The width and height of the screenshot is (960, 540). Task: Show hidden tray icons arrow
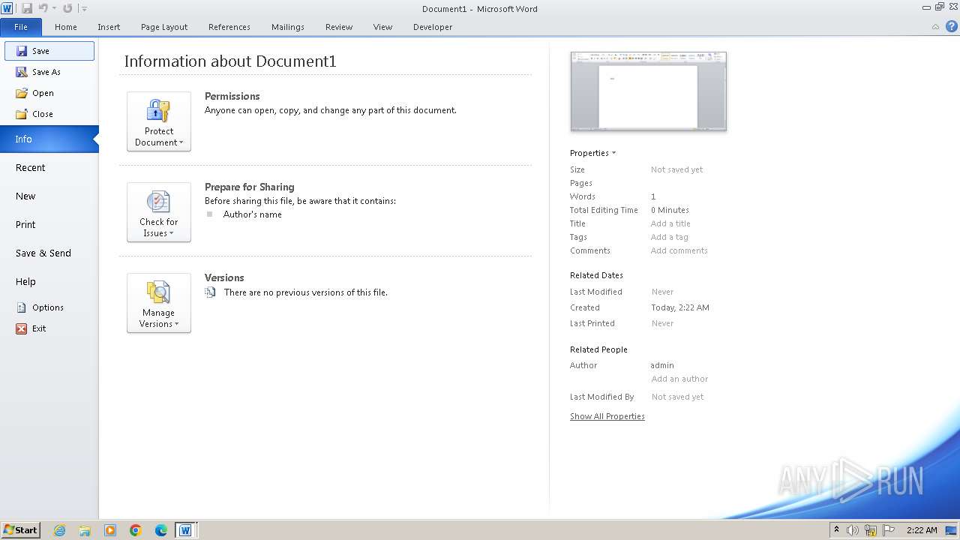pos(836,530)
